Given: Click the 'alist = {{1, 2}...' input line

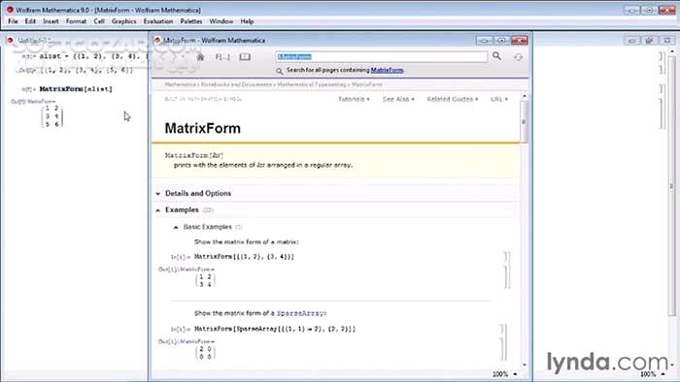Looking at the screenshot, I should [93, 56].
